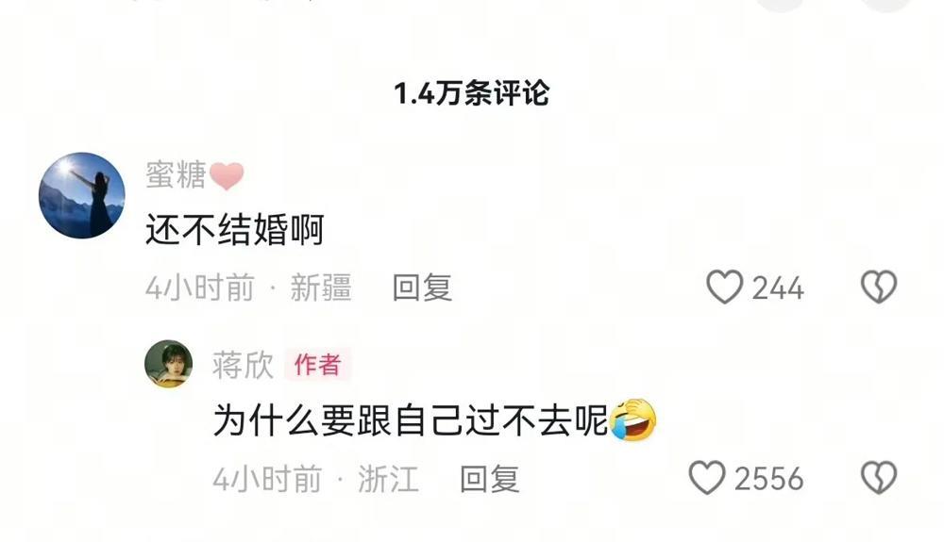Viewport: 944px width, 542px height.
Task: Tap the 4小时前 · 新疆 timestamp
Action: (248, 287)
